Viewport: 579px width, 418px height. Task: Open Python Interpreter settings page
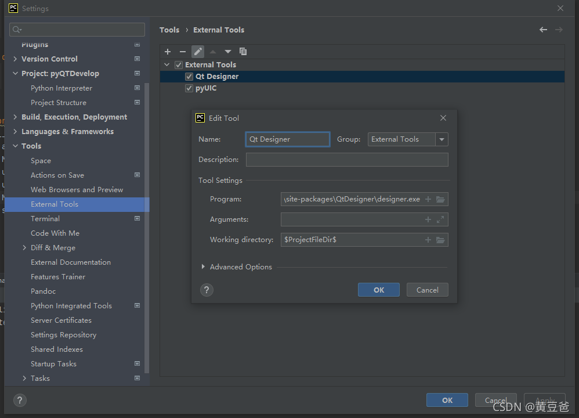[x=61, y=88]
